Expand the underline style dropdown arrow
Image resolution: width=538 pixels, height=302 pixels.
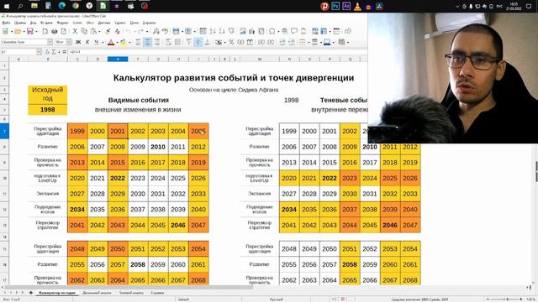[103, 42]
